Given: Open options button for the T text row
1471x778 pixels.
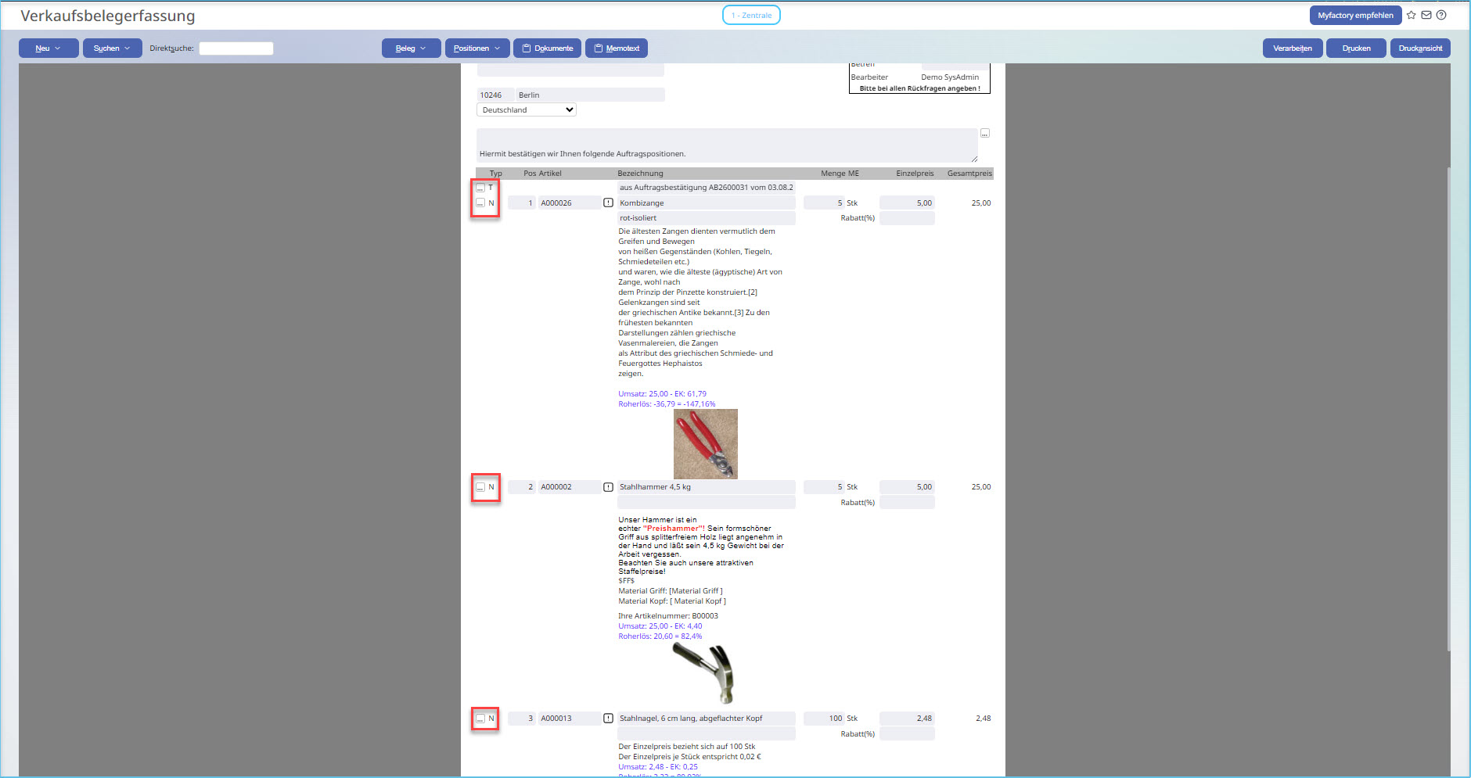Looking at the screenshot, I should tap(480, 188).
